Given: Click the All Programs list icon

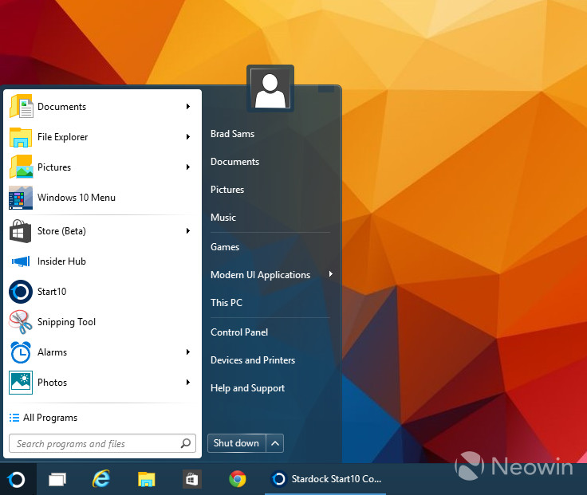Looking at the screenshot, I should [14, 418].
